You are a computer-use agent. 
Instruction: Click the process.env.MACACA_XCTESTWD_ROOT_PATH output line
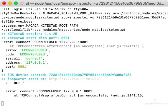point(40,26)
